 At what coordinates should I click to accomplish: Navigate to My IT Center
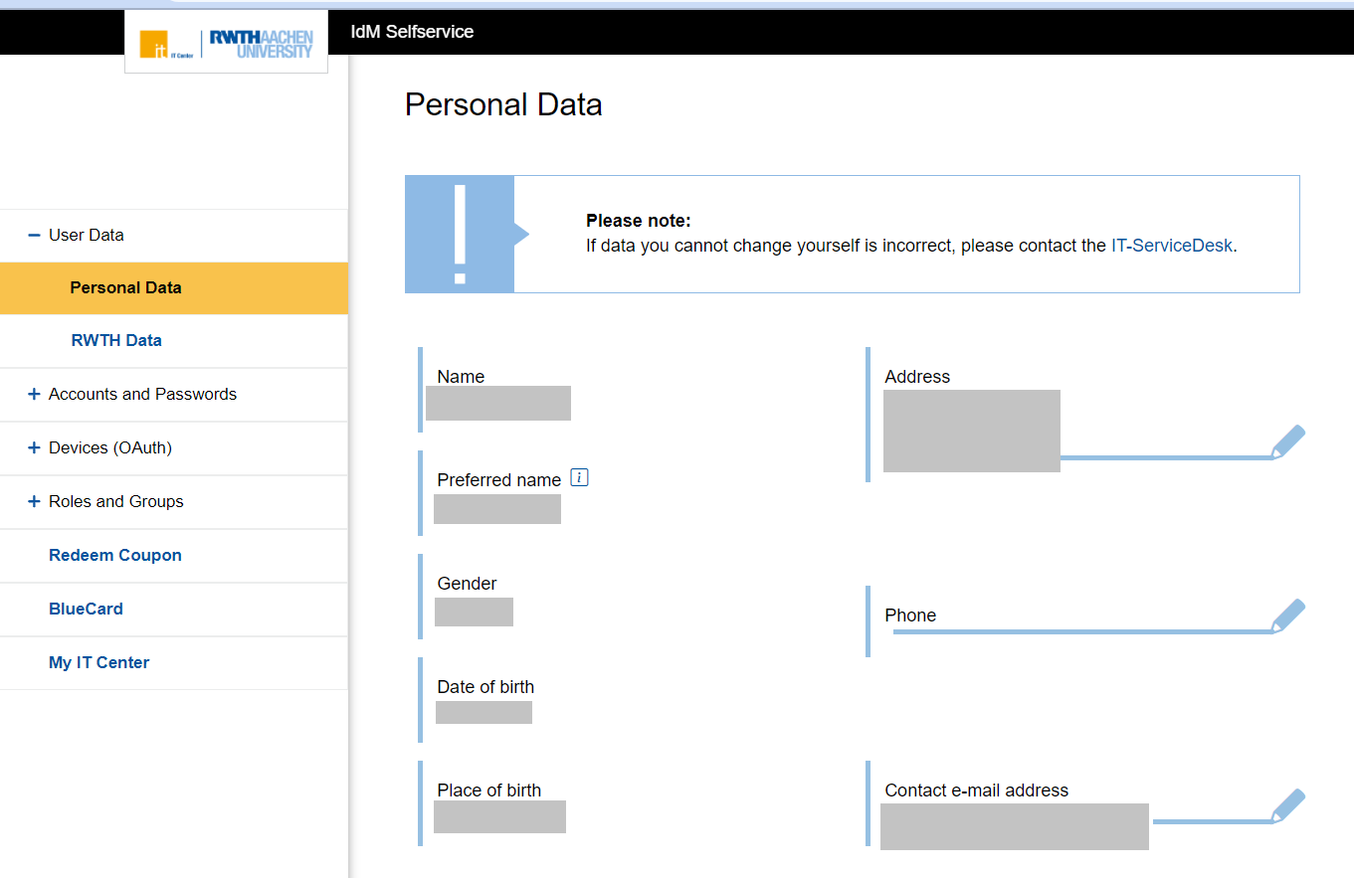(x=98, y=662)
